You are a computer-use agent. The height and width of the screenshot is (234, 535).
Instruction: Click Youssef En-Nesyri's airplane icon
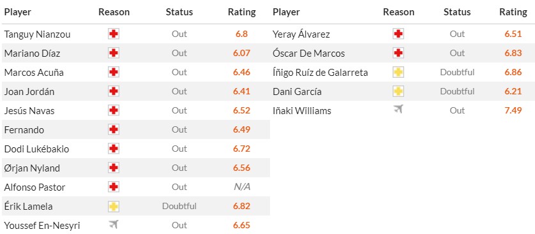point(114,224)
